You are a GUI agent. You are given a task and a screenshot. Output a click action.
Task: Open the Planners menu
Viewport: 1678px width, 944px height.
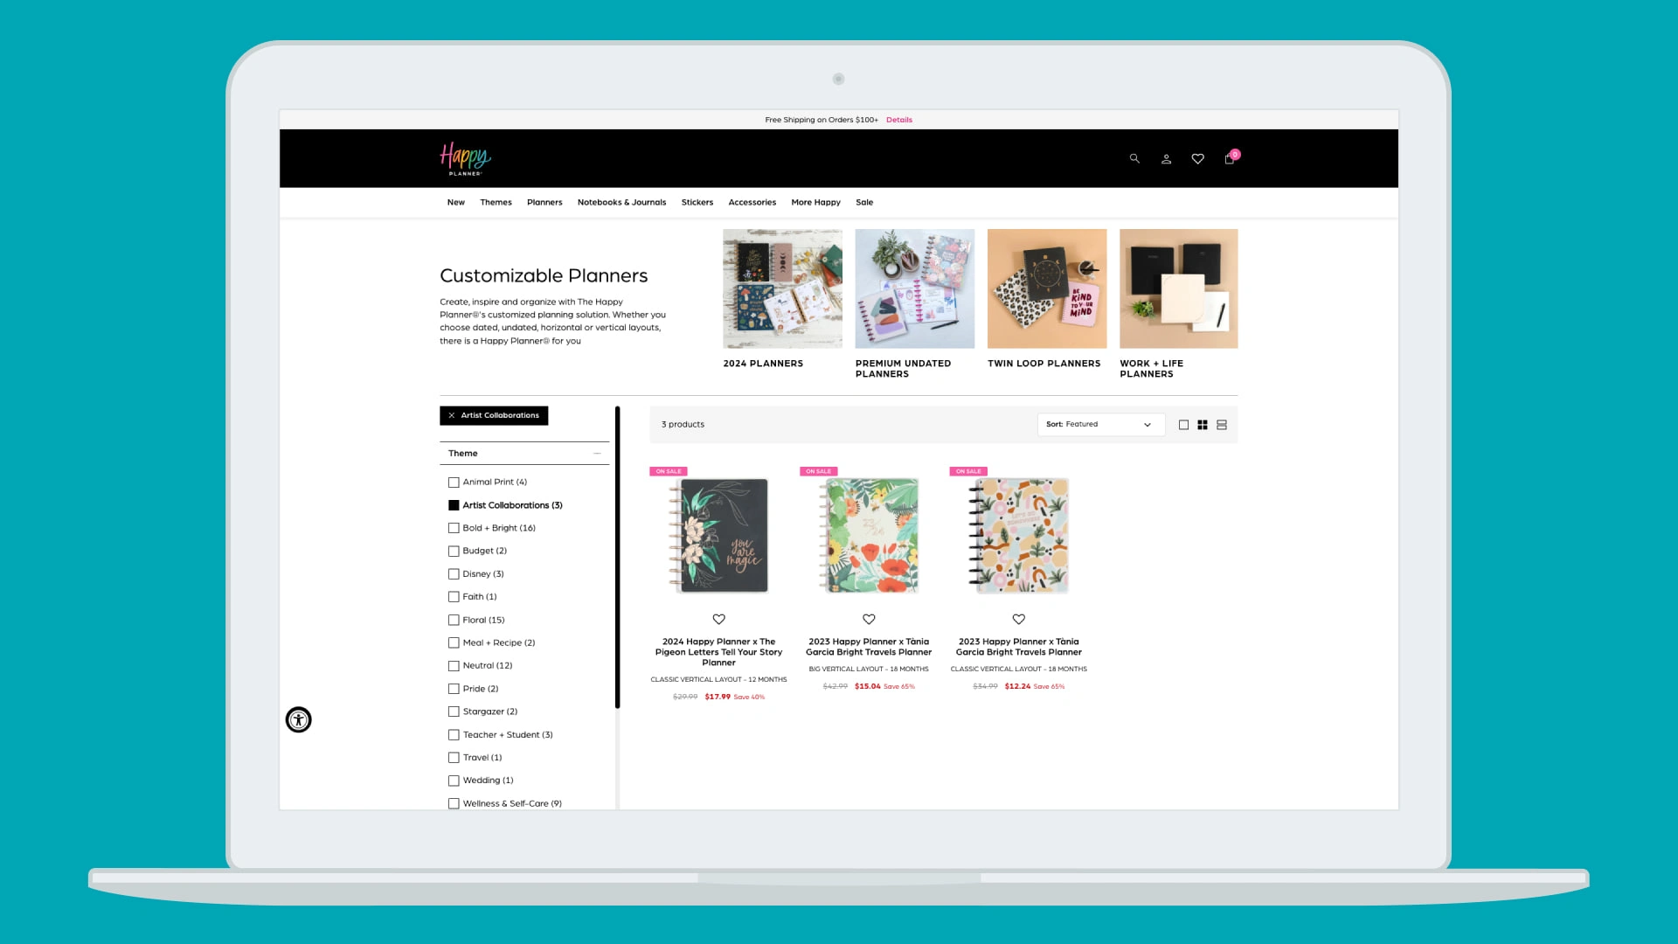pyautogui.click(x=544, y=202)
